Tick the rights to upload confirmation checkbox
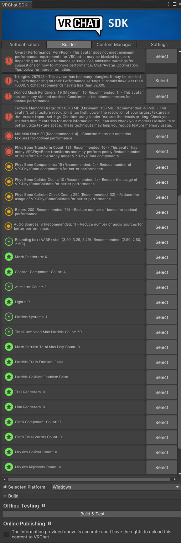The height and width of the screenshot is (543, 181). point(6,534)
